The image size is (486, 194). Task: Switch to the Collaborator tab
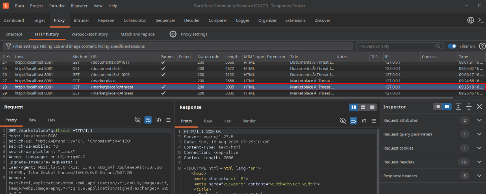click(x=135, y=20)
